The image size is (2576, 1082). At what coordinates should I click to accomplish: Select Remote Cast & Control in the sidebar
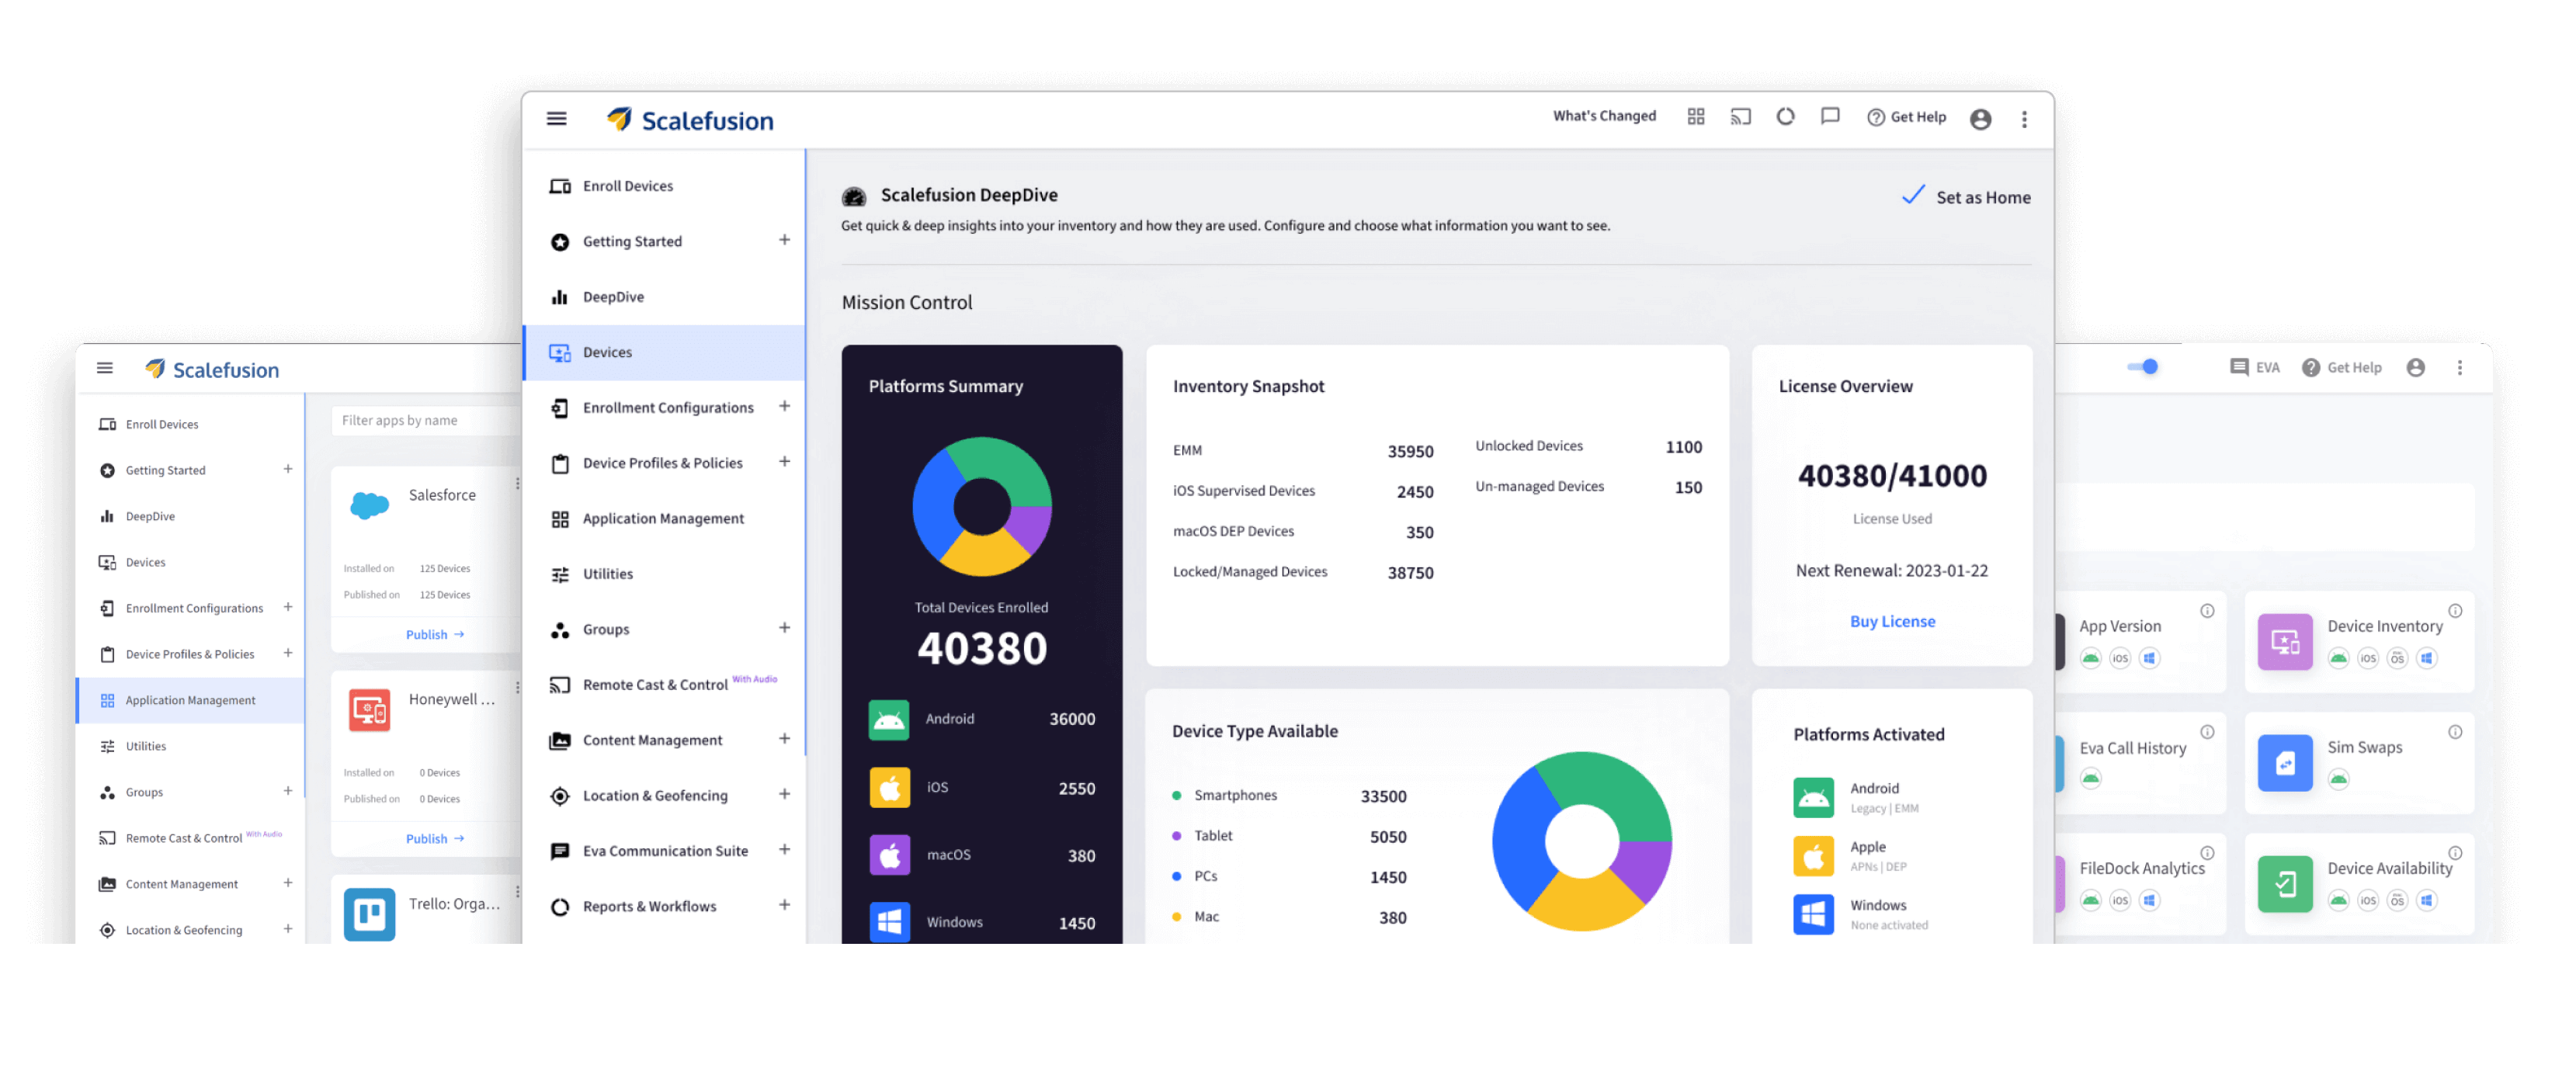coord(655,684)
